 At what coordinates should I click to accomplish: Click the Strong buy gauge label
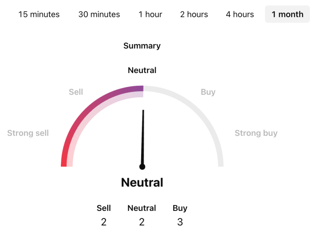256,133
